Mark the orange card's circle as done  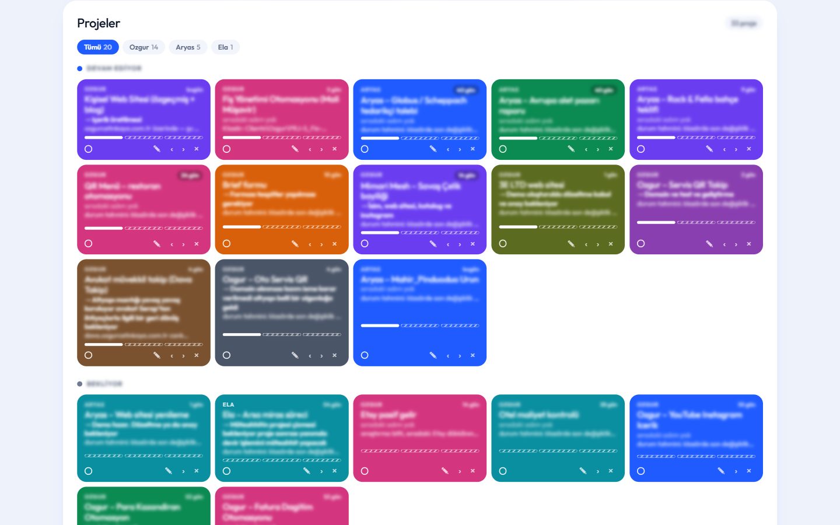[x=227, y=244]
